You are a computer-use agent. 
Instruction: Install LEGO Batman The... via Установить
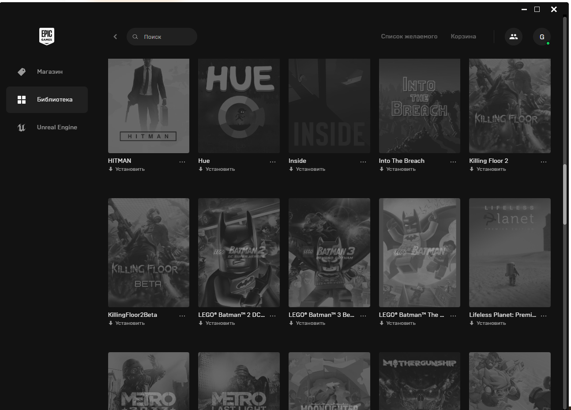click(x=398, y=323)
